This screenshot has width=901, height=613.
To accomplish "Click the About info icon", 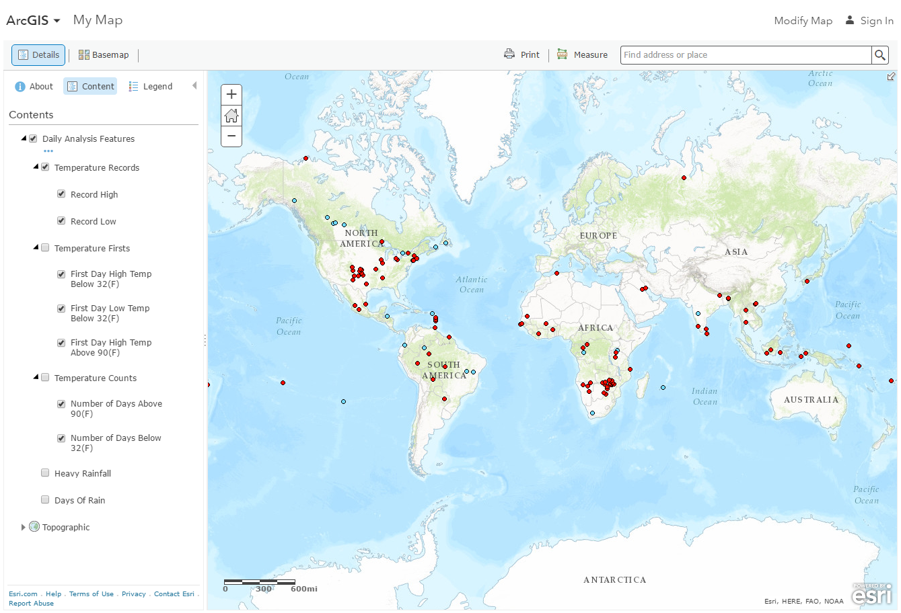I will [20, 87].
